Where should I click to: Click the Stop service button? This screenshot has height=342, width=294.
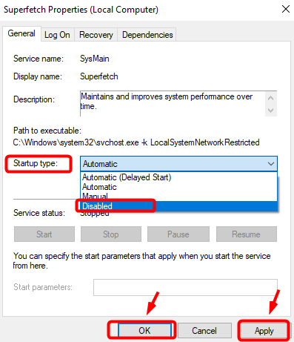coord(111,234)
